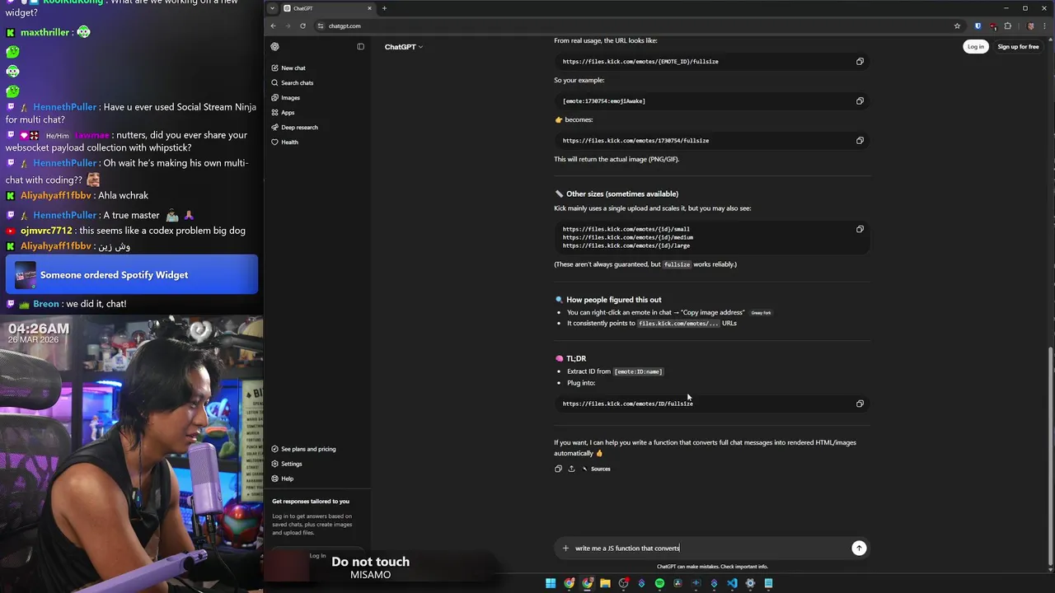Screen dimensions: 1055x593
Task: Click the Log in button
Action: click(976, 47)
